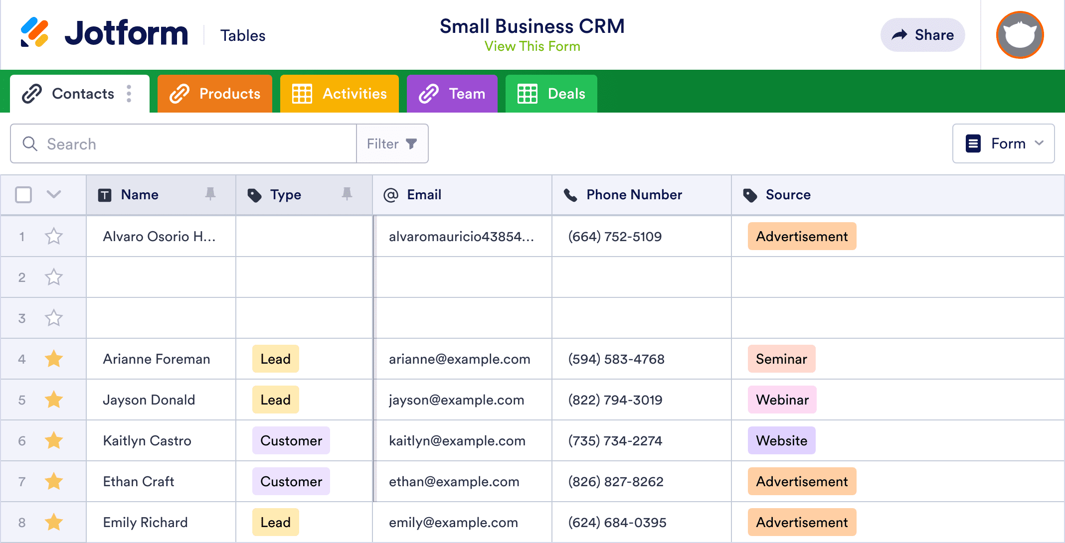1065x543 pixels.
Task: Click the Small Business CRM title
Action: coord(532,26)
